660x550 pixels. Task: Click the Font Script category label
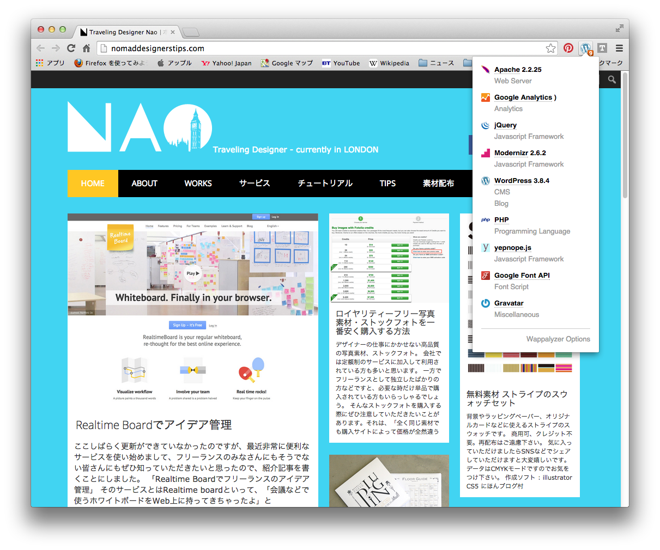coord(511,287)
